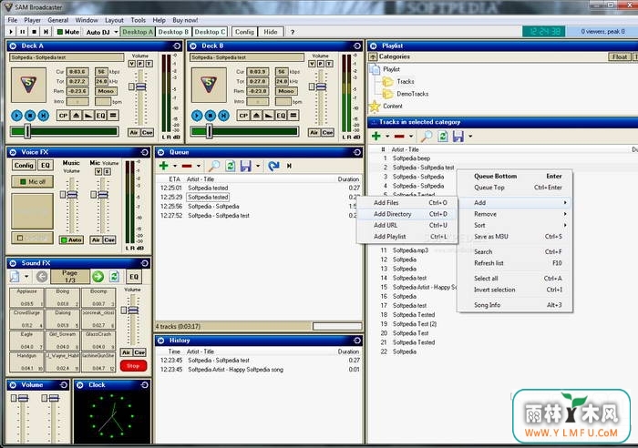The height and width of the screenshot is (448, 638).
Task: Click the Float button in Playlist panel
Action: click(x=620, y=57)
